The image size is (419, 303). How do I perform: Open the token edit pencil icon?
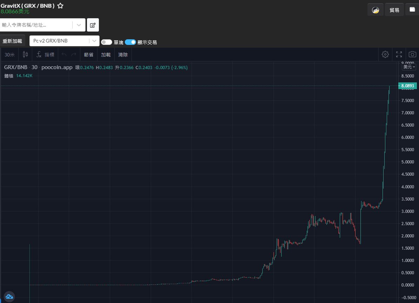[93, 25]
